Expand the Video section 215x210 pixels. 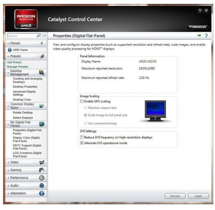(8, 162)
